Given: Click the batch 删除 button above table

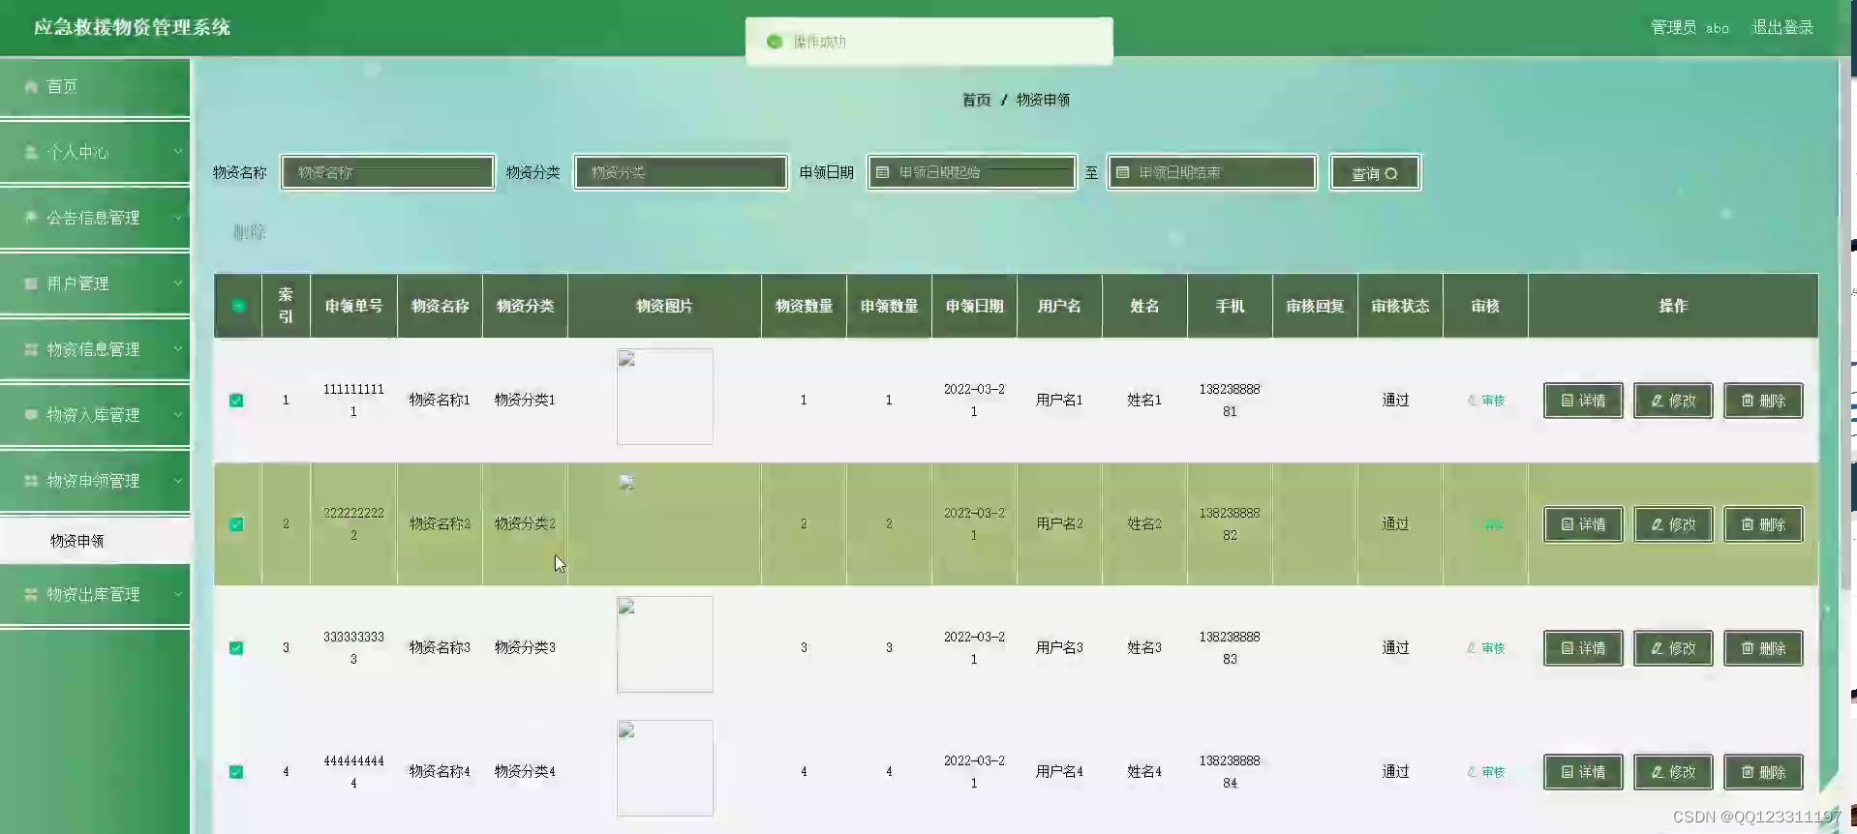Looking at the screenshot, I should tap(249, 232).
